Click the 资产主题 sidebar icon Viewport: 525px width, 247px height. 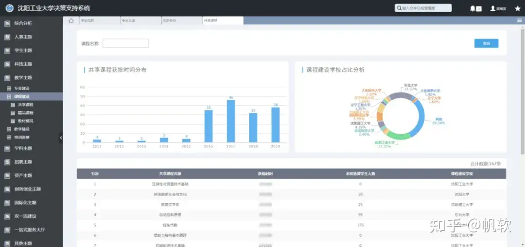[x=7, y=176]
